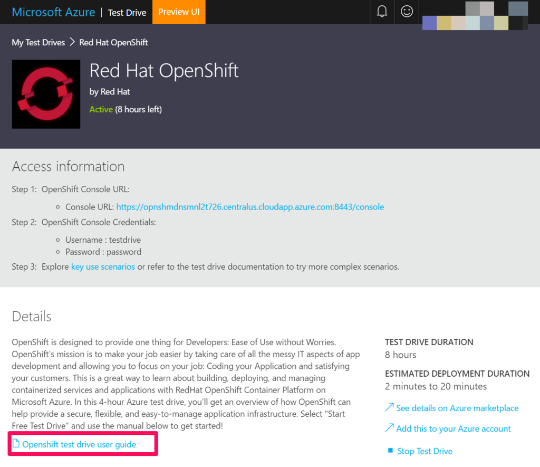Click the 'by Red Hat' publisher text
This screenshot has width=540, height=467.
110,92
